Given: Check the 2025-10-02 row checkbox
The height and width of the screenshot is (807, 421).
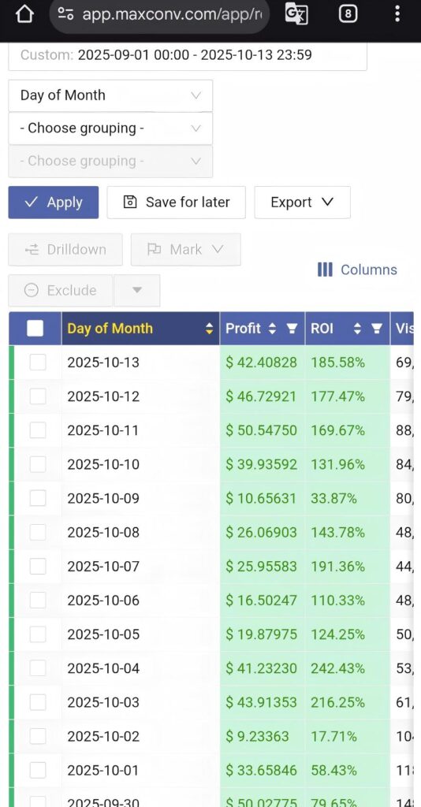Looking at the screenshot, I should click(38, 736).
